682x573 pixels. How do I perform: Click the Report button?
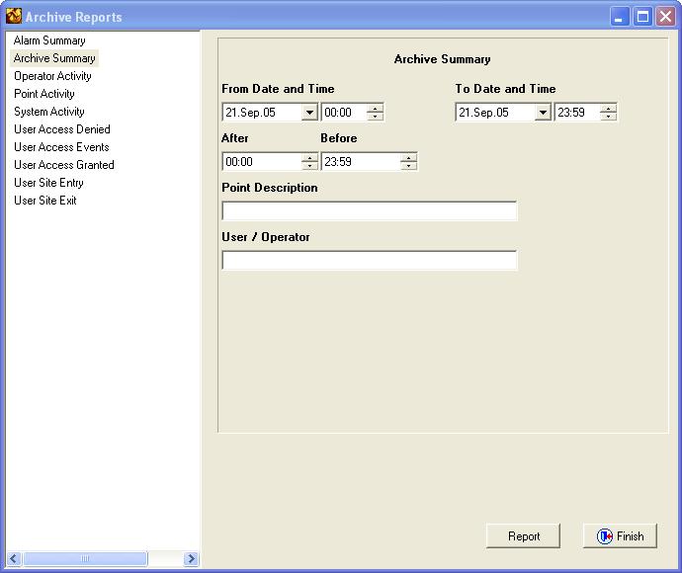523,536
